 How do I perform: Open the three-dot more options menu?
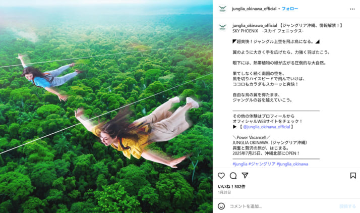pyautogui.click(x=352, y=9)
